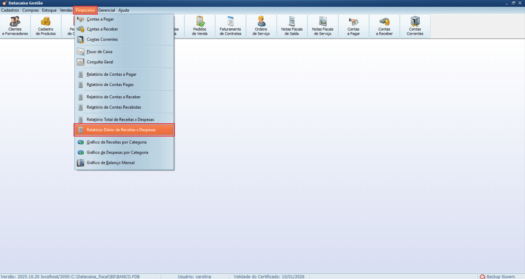Choose Relatório de Contas Recebidas
The image size is (525, 279).
click(x=114, y=107)
